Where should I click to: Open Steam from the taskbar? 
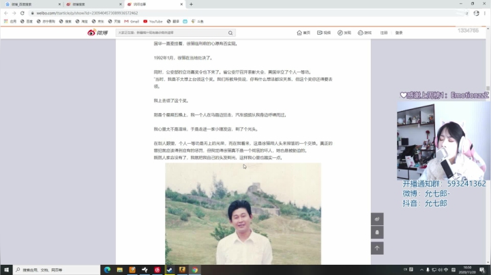[170, 270]
